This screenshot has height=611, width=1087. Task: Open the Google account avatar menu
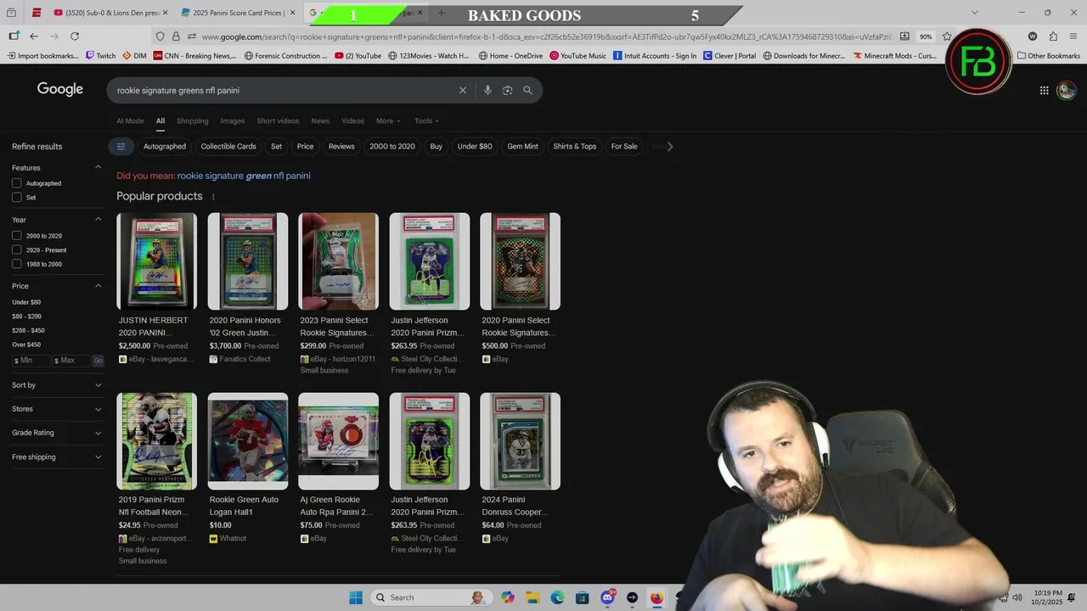pyautogui.click(x=1067, y=90)
